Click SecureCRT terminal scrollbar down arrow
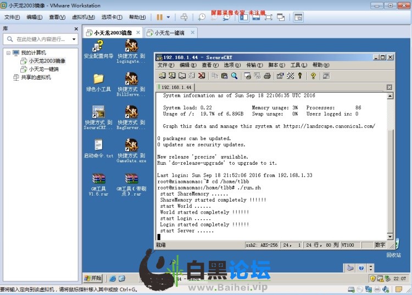 pyautogui.click(x=390, y=237)
